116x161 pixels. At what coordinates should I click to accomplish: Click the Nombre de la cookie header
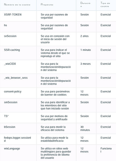[17, 5]
